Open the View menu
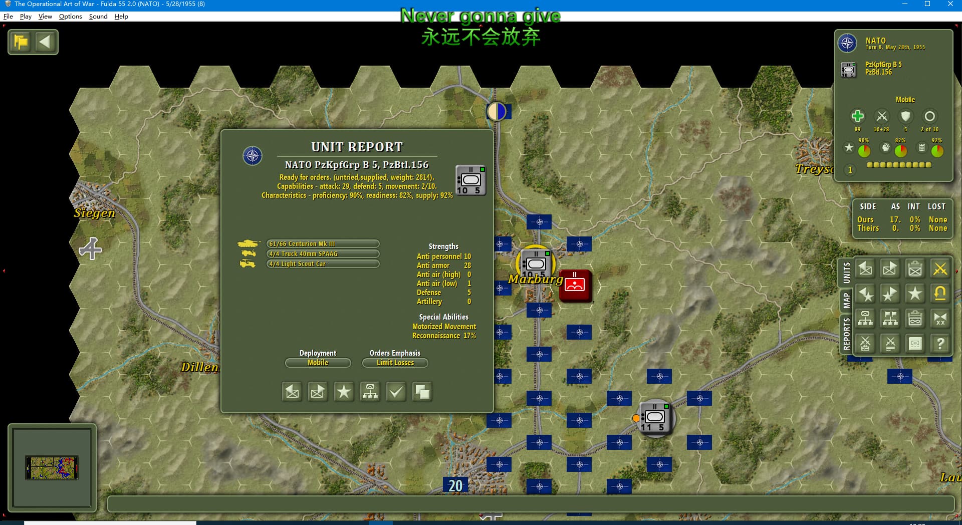 coord(45,16)
